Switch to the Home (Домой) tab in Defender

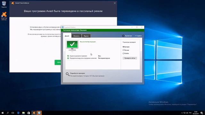coord(67,36)
